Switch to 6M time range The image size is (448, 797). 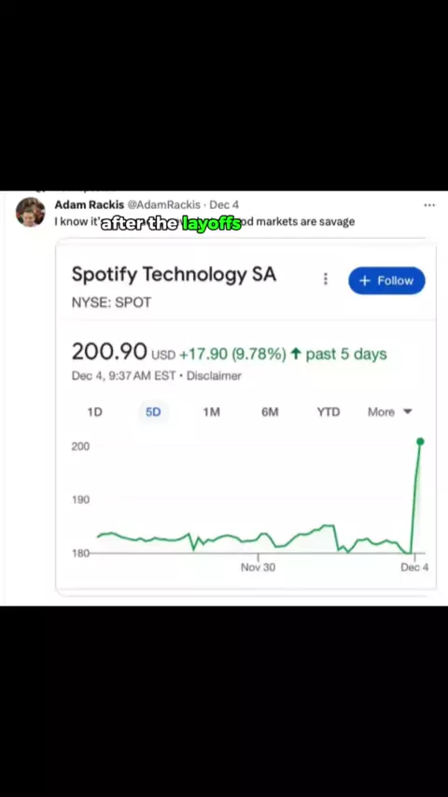pos(270,412)
